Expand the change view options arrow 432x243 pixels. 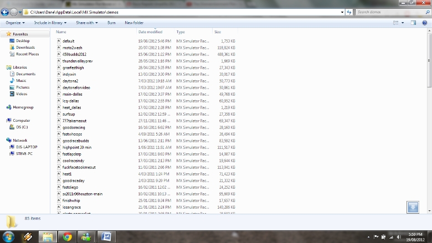[404, 23]
